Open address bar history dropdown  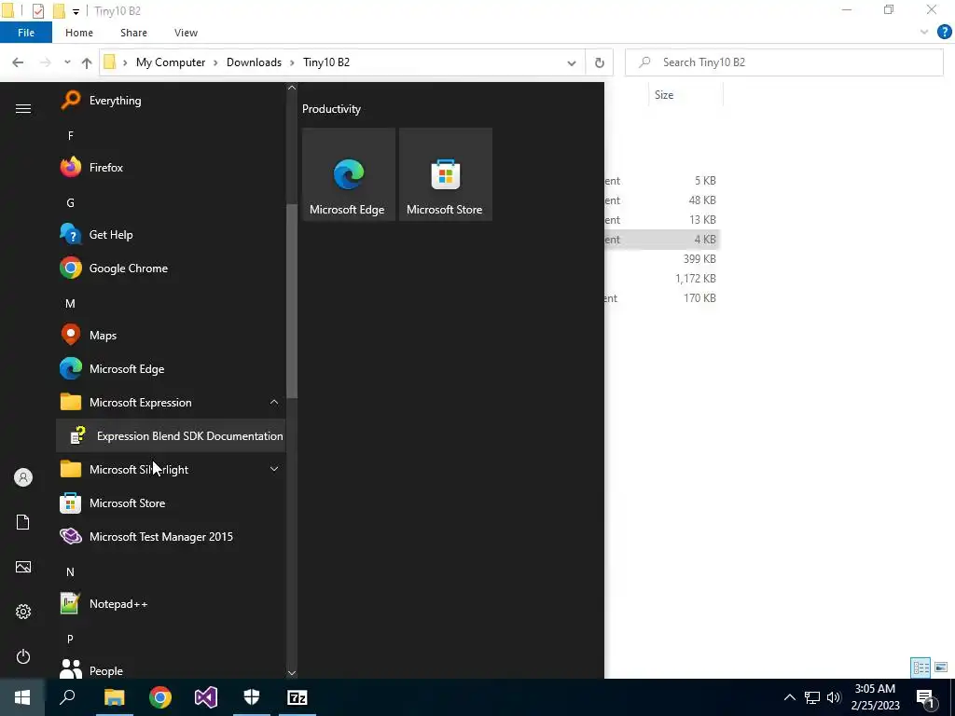(x=572, y=62)
